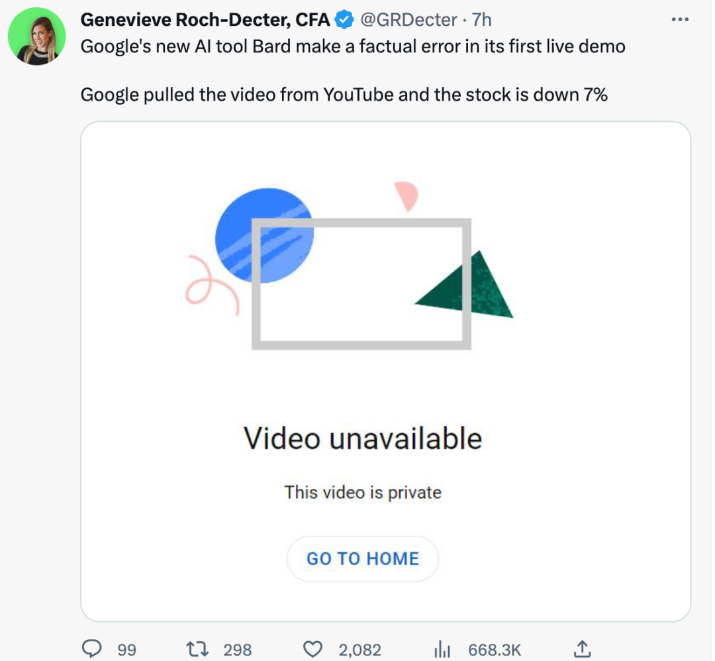Image resolution: width=715 pixels, height=661 pixels.
Task: Click the display name Genevieve Roch-Decter, CFA
Action: pyautogui.click(x=205, y=20)
